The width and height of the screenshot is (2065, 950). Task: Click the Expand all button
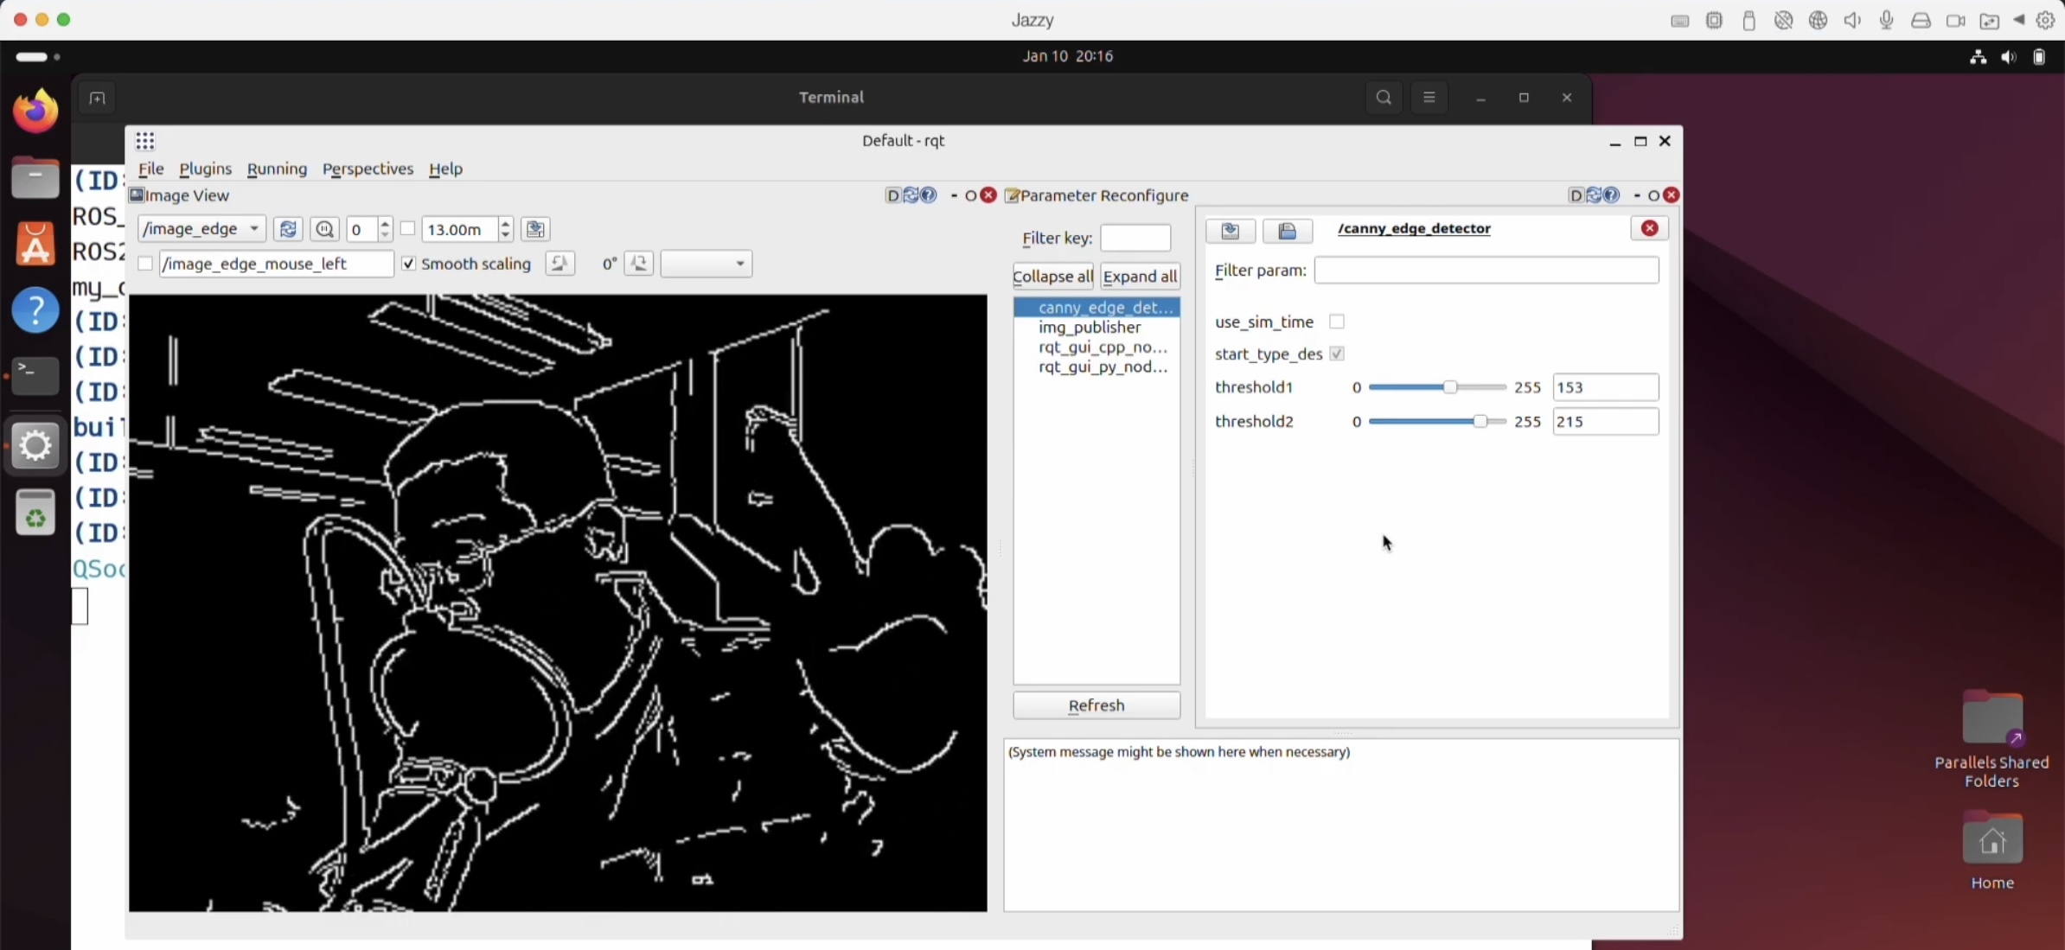point(1140,277)
